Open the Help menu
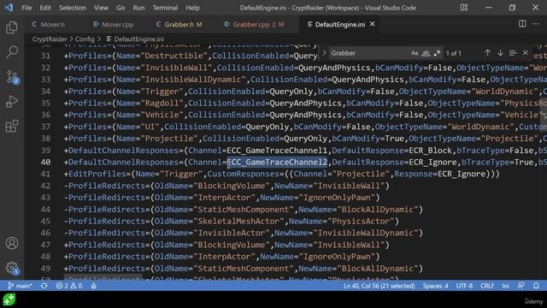Viewport: 547px width, 308px height. (192, 8)
